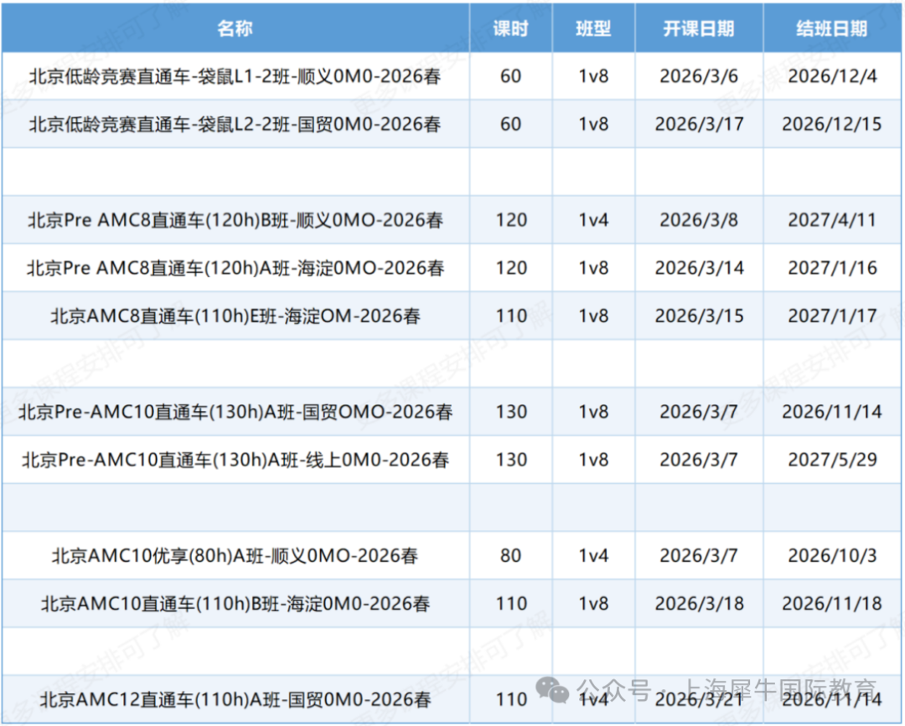
Task: Select the 班型 column header
Action: point(593,28)
